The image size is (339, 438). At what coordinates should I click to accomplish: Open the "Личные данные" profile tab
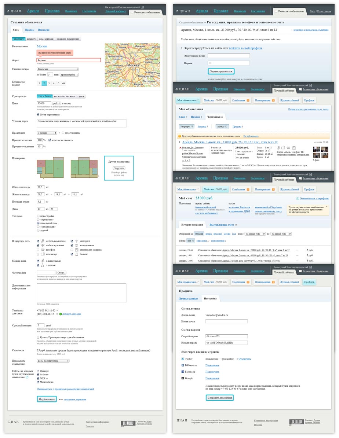click(188, 298)
